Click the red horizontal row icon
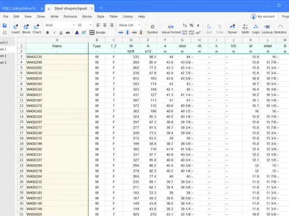 tap(134, 33)
